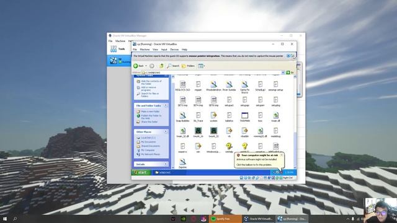Switch to Oracle VM VirtualBox Manager taskbar button
Viewport: 397px width, 223px height.
pos(259,219)
